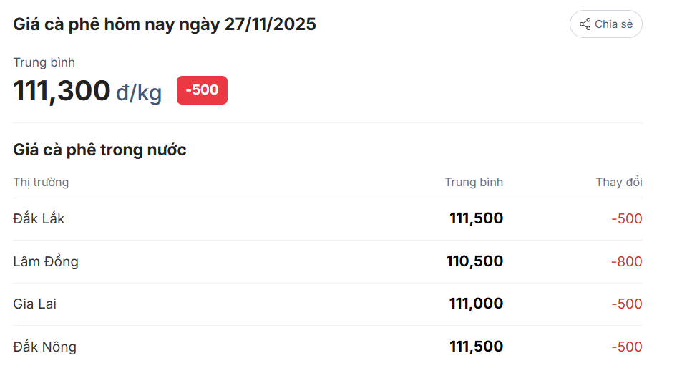Click the Giá cà phê trong nước heading
This screenshot has width=677, height=368.
tap(99, 150)
